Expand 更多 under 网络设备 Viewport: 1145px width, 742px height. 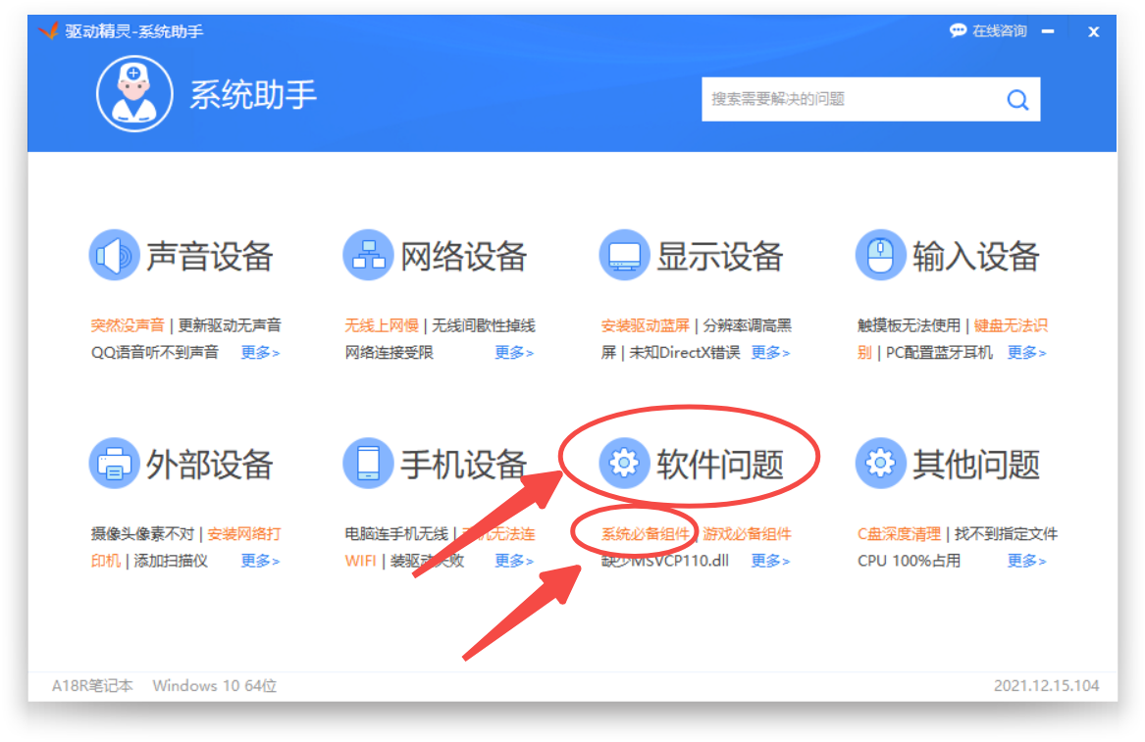[514, 353]
